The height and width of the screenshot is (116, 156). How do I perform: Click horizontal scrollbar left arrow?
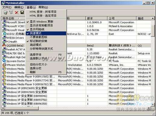click(3, 108)
